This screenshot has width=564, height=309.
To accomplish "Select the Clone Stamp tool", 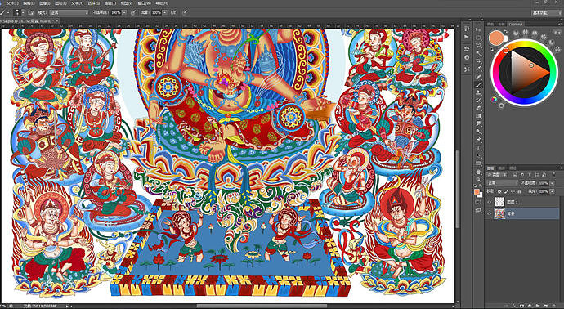I will pos(478,92).
